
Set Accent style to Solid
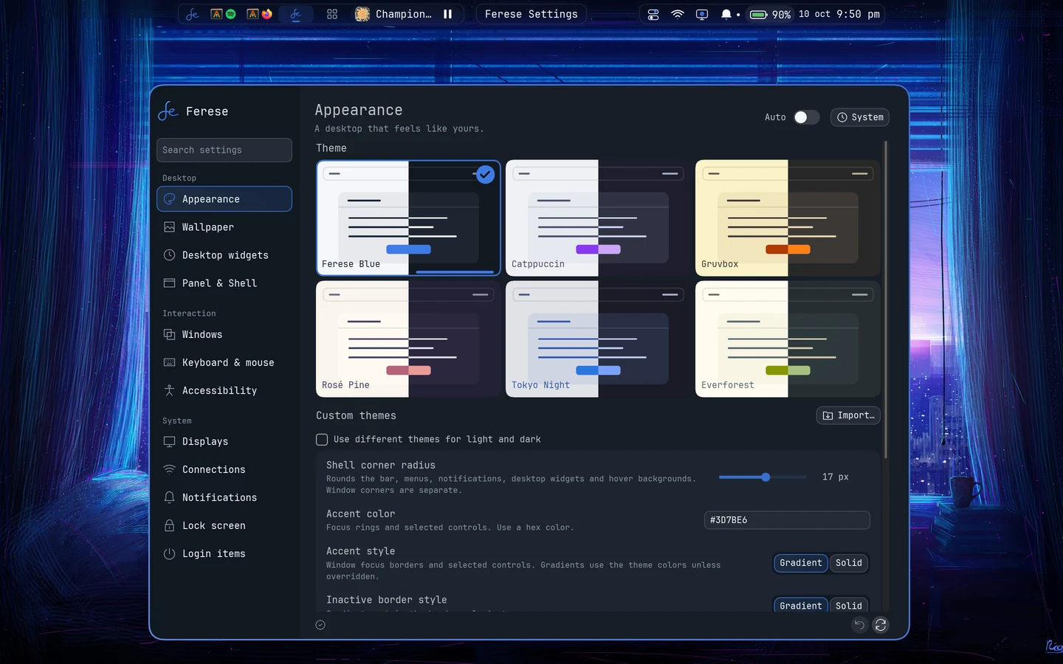pos(849,563)
